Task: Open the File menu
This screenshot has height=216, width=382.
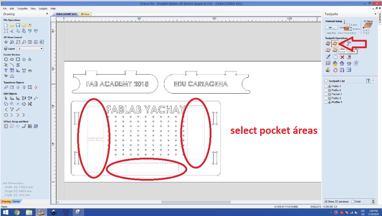Action: pyautogui.click(x=4, y=9)
